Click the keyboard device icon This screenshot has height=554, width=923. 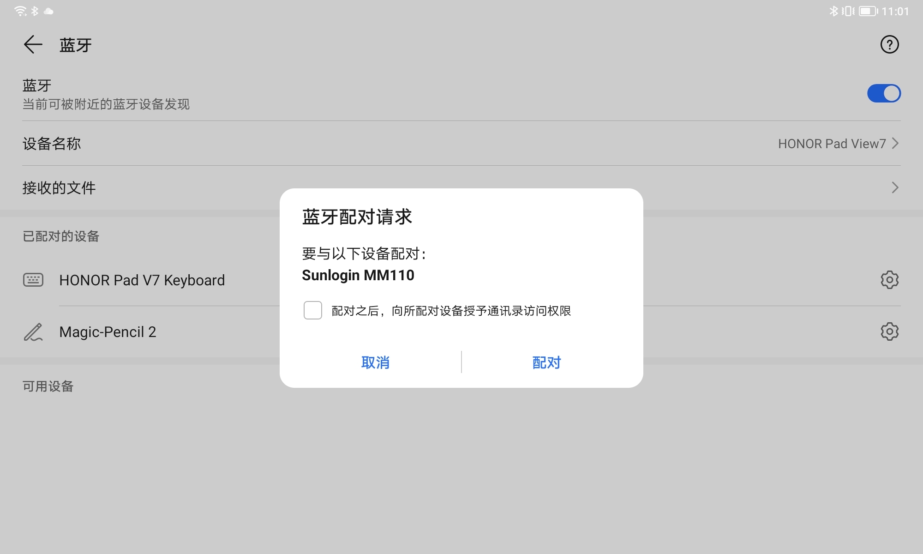pos(33,280)
